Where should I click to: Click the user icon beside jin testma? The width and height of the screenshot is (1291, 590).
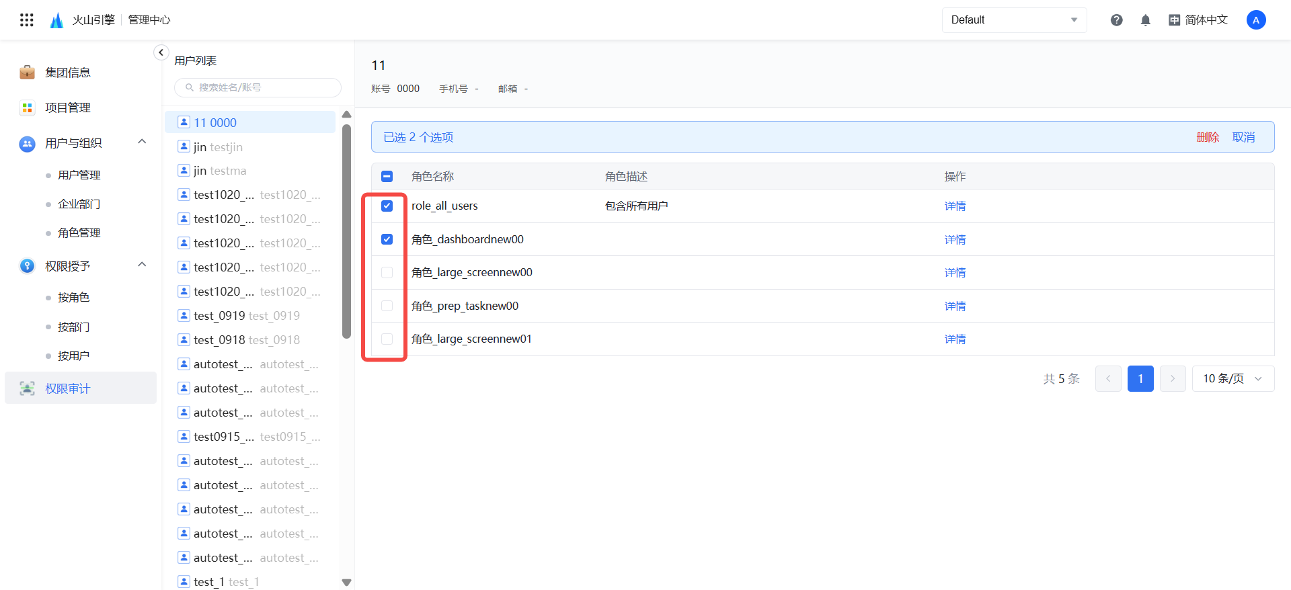pyautogui.click(x=184, y=170)
